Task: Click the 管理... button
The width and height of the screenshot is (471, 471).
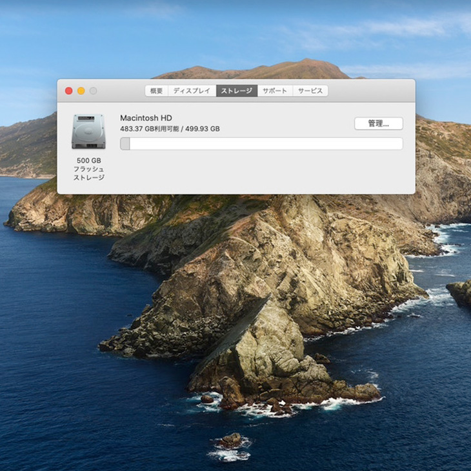Action: tap(379, 123)
